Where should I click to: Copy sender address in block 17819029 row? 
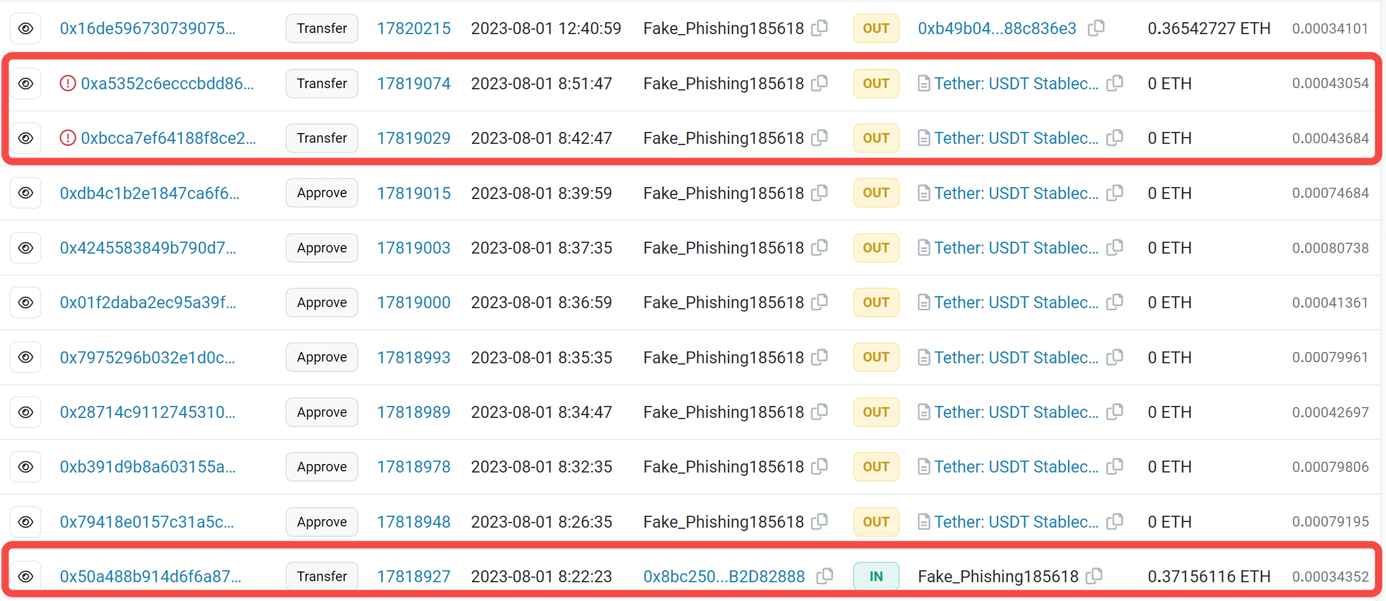pyautogui.click(x=820, y=138)
